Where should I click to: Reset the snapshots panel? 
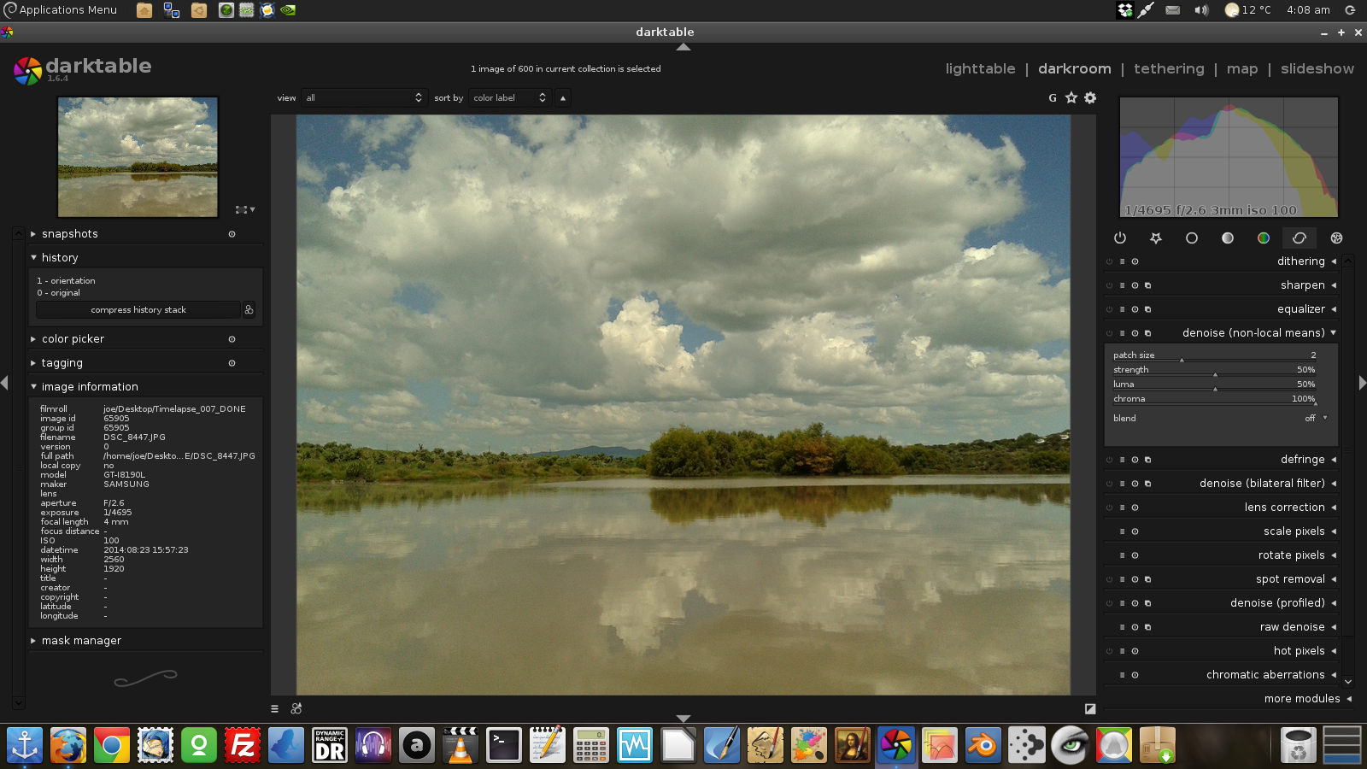point(232,234)
